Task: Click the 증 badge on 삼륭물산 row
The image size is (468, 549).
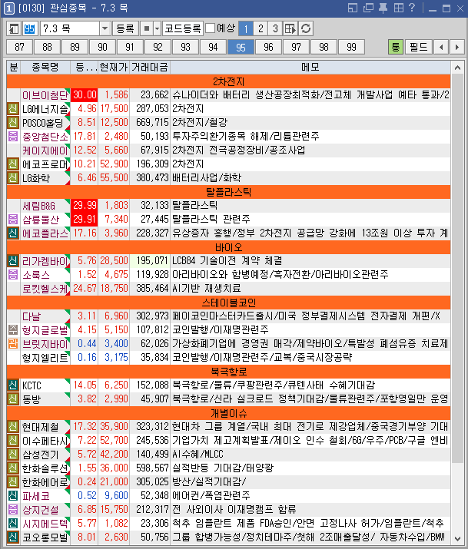Action: tap(13, 219)
